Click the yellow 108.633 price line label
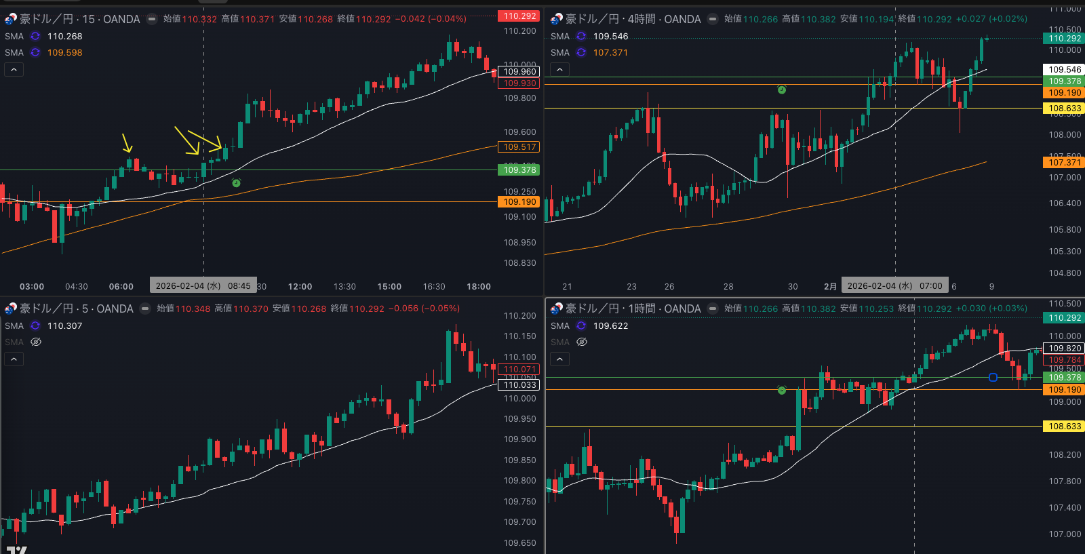 [1065, 108]
